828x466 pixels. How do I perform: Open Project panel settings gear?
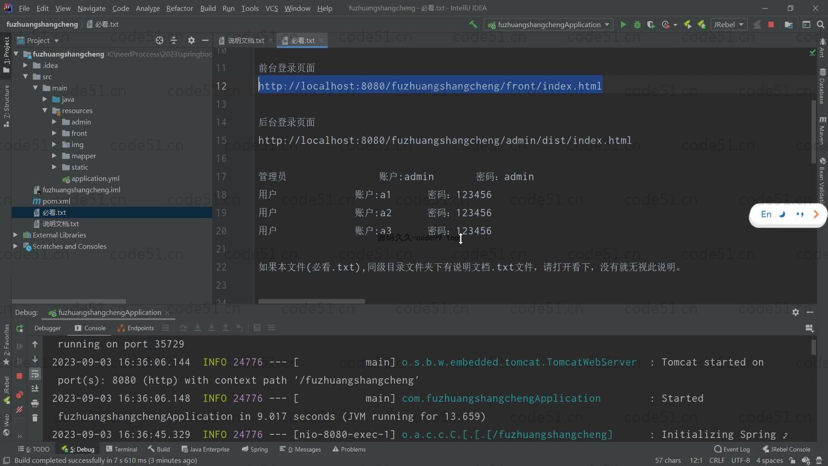pyautogui.click(x=191, y=40)
